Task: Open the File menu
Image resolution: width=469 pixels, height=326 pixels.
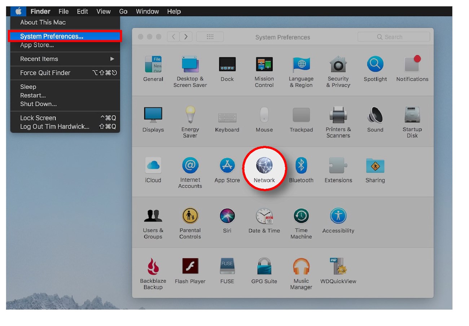Action: [63, 12]
